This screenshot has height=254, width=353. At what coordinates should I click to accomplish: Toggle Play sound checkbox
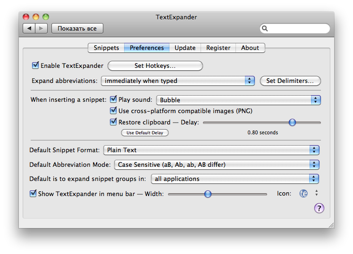coord(113,99)
